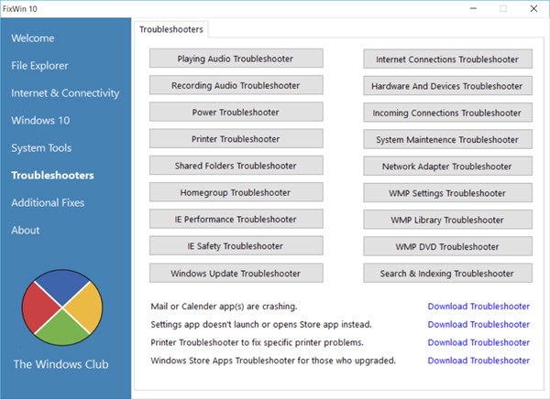Go to Internet & Connectivity section

click(x=65, y=93)
